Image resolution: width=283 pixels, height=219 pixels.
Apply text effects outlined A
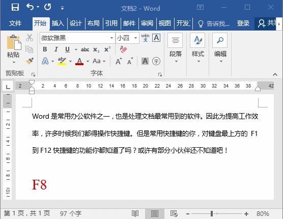[x=45, y=61]
